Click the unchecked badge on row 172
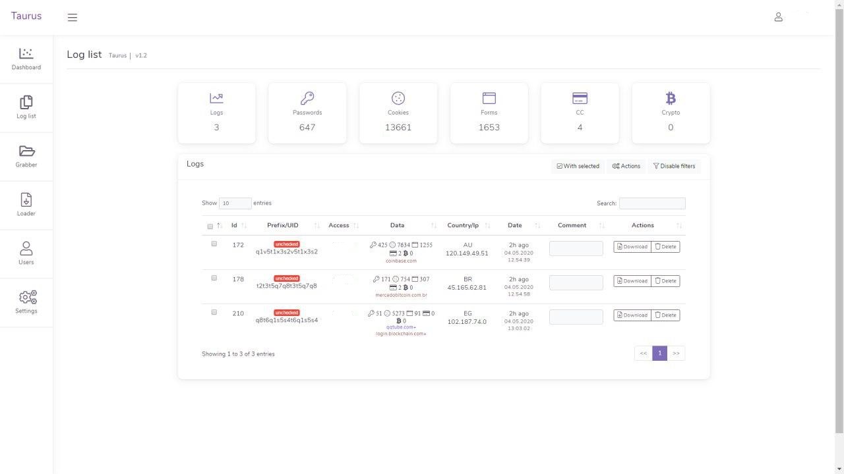This screenshot has height=474, width=844. pyautogui.click(x=287, y=244)
